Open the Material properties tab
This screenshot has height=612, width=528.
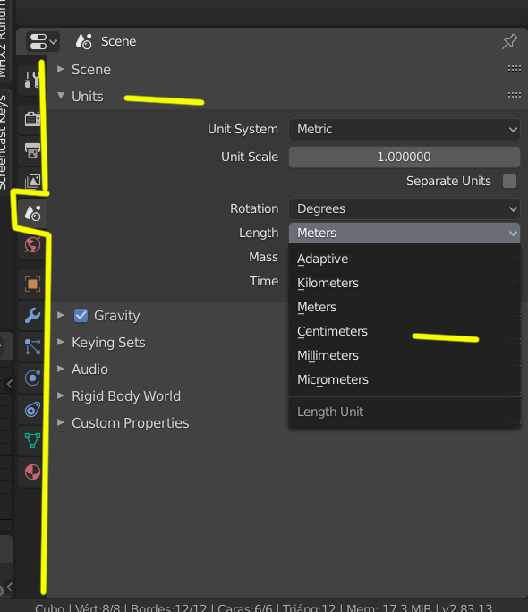coord(32,472)
